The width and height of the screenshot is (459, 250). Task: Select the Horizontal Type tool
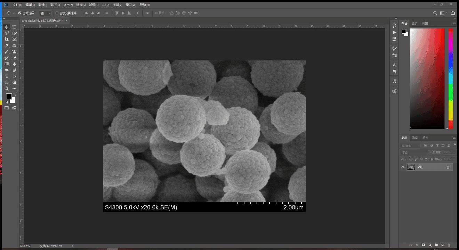pos(7,76)
